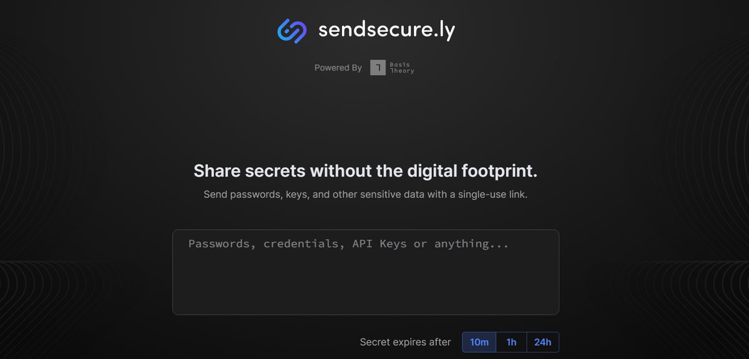Set secret expiration to 24h
The height and width of the screenshot is (359, 749).
coord(543,342)
